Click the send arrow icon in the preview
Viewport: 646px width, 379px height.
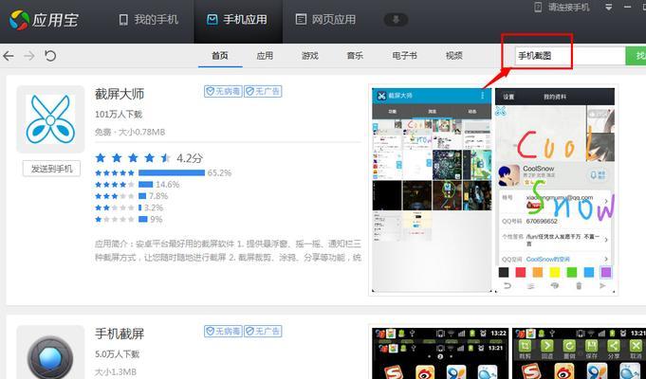point(602,285)
